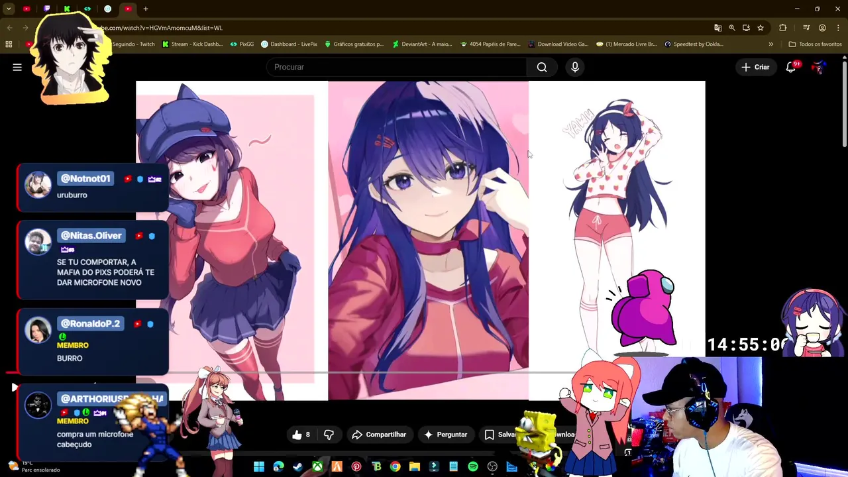Open the tab search dropdown arrow

[x=9, y=9]
